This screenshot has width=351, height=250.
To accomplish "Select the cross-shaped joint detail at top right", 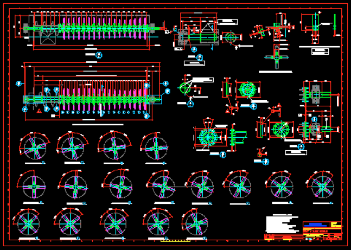I will click(276, 56).
